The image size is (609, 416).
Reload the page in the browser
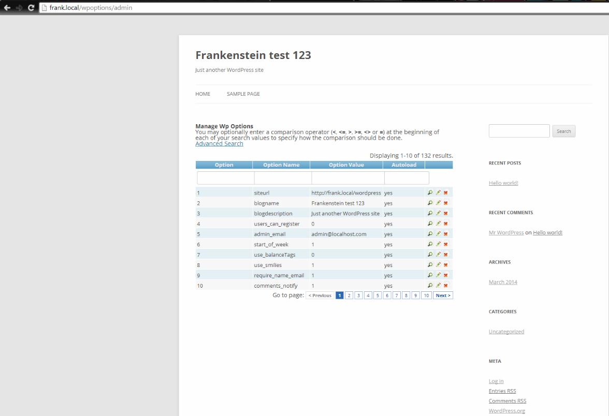[x=31, y=8]
